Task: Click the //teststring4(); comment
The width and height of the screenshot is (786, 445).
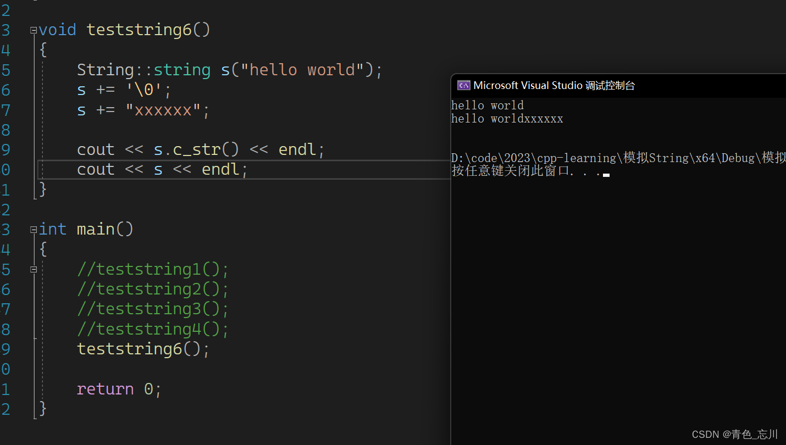Action: 153,329
